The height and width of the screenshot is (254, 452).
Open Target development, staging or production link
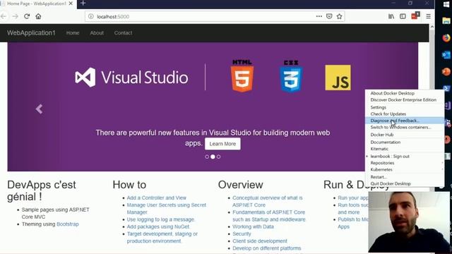click(162, 237)
